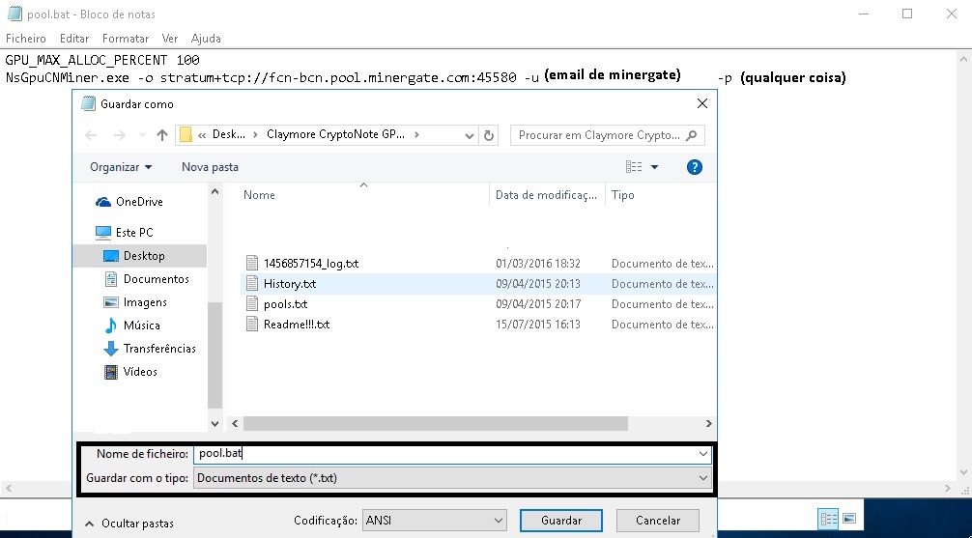Screen dimensions: 972x538
Task: Click the Readme!!!.txt file icon
Action: (251, 325)
